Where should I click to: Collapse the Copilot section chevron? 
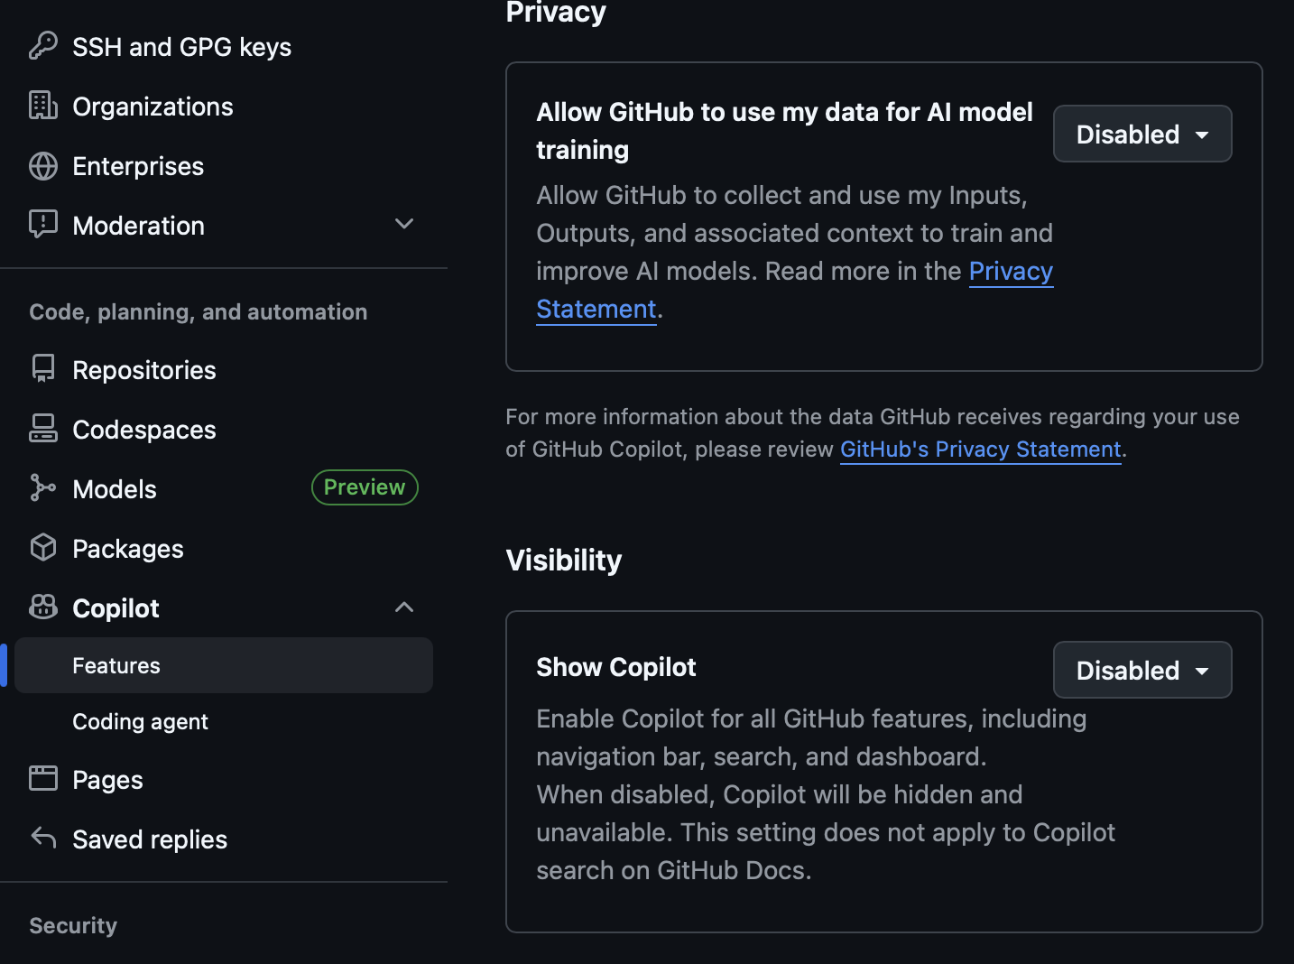point(404,607)
